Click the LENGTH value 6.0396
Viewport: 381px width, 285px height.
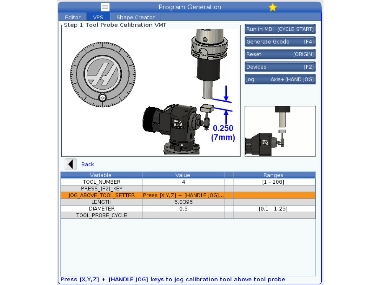click(184, 202)
